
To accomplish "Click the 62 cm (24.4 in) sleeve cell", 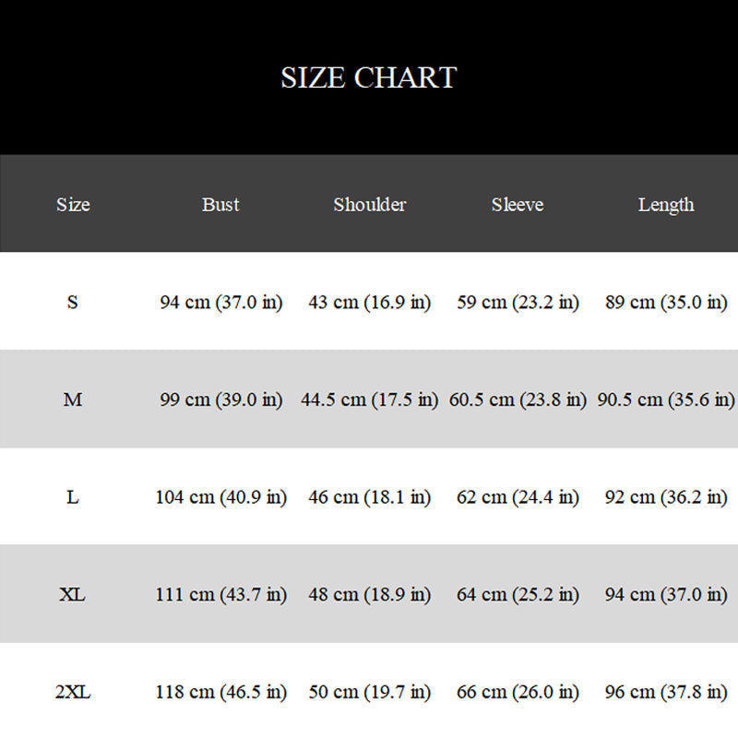I will 518,497.
